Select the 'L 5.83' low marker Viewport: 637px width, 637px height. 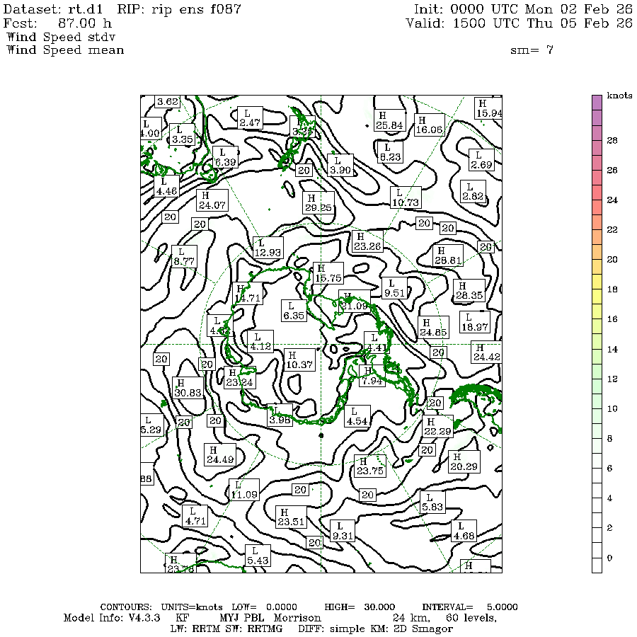tap(432, 502)
